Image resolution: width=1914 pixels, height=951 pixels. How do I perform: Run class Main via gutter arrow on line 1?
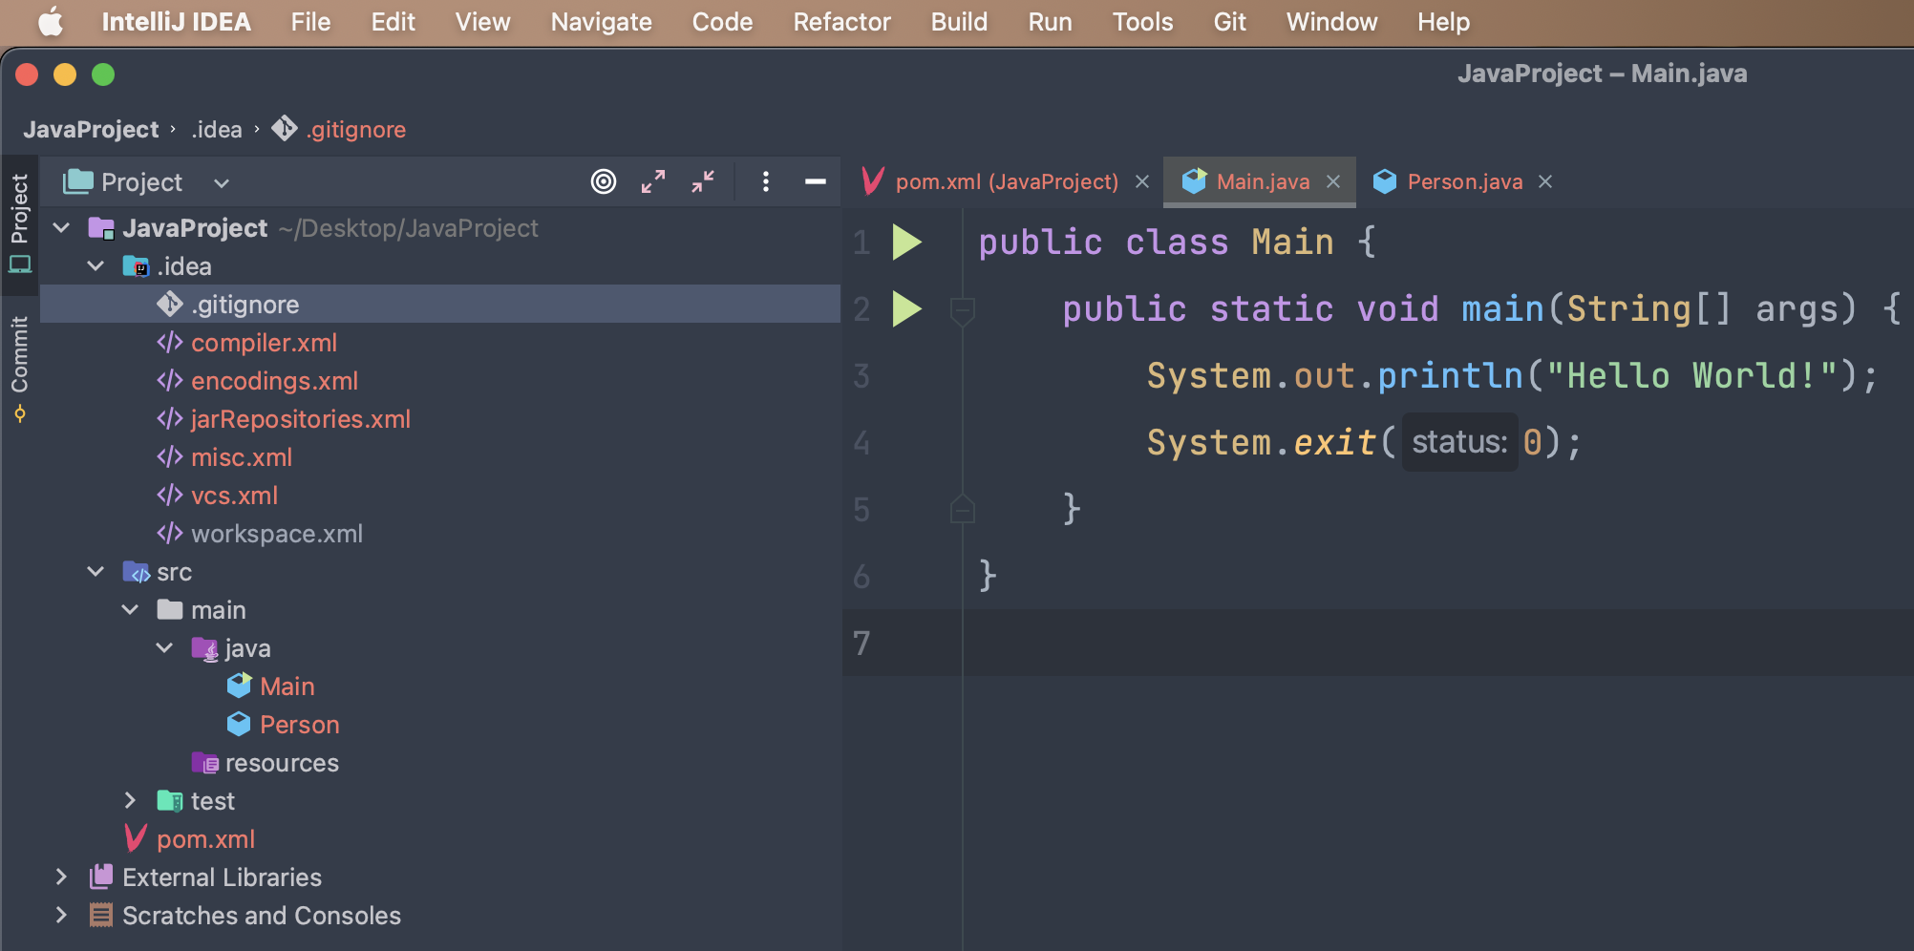[906, 243]
